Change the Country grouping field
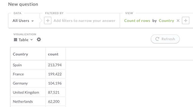The image size is (193, 107). (x=166, y=21)
